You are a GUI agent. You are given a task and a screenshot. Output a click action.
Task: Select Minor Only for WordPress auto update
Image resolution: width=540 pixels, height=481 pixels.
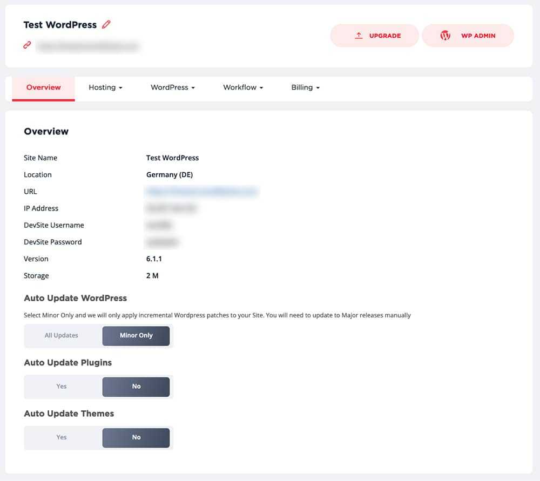coord(136,335)
